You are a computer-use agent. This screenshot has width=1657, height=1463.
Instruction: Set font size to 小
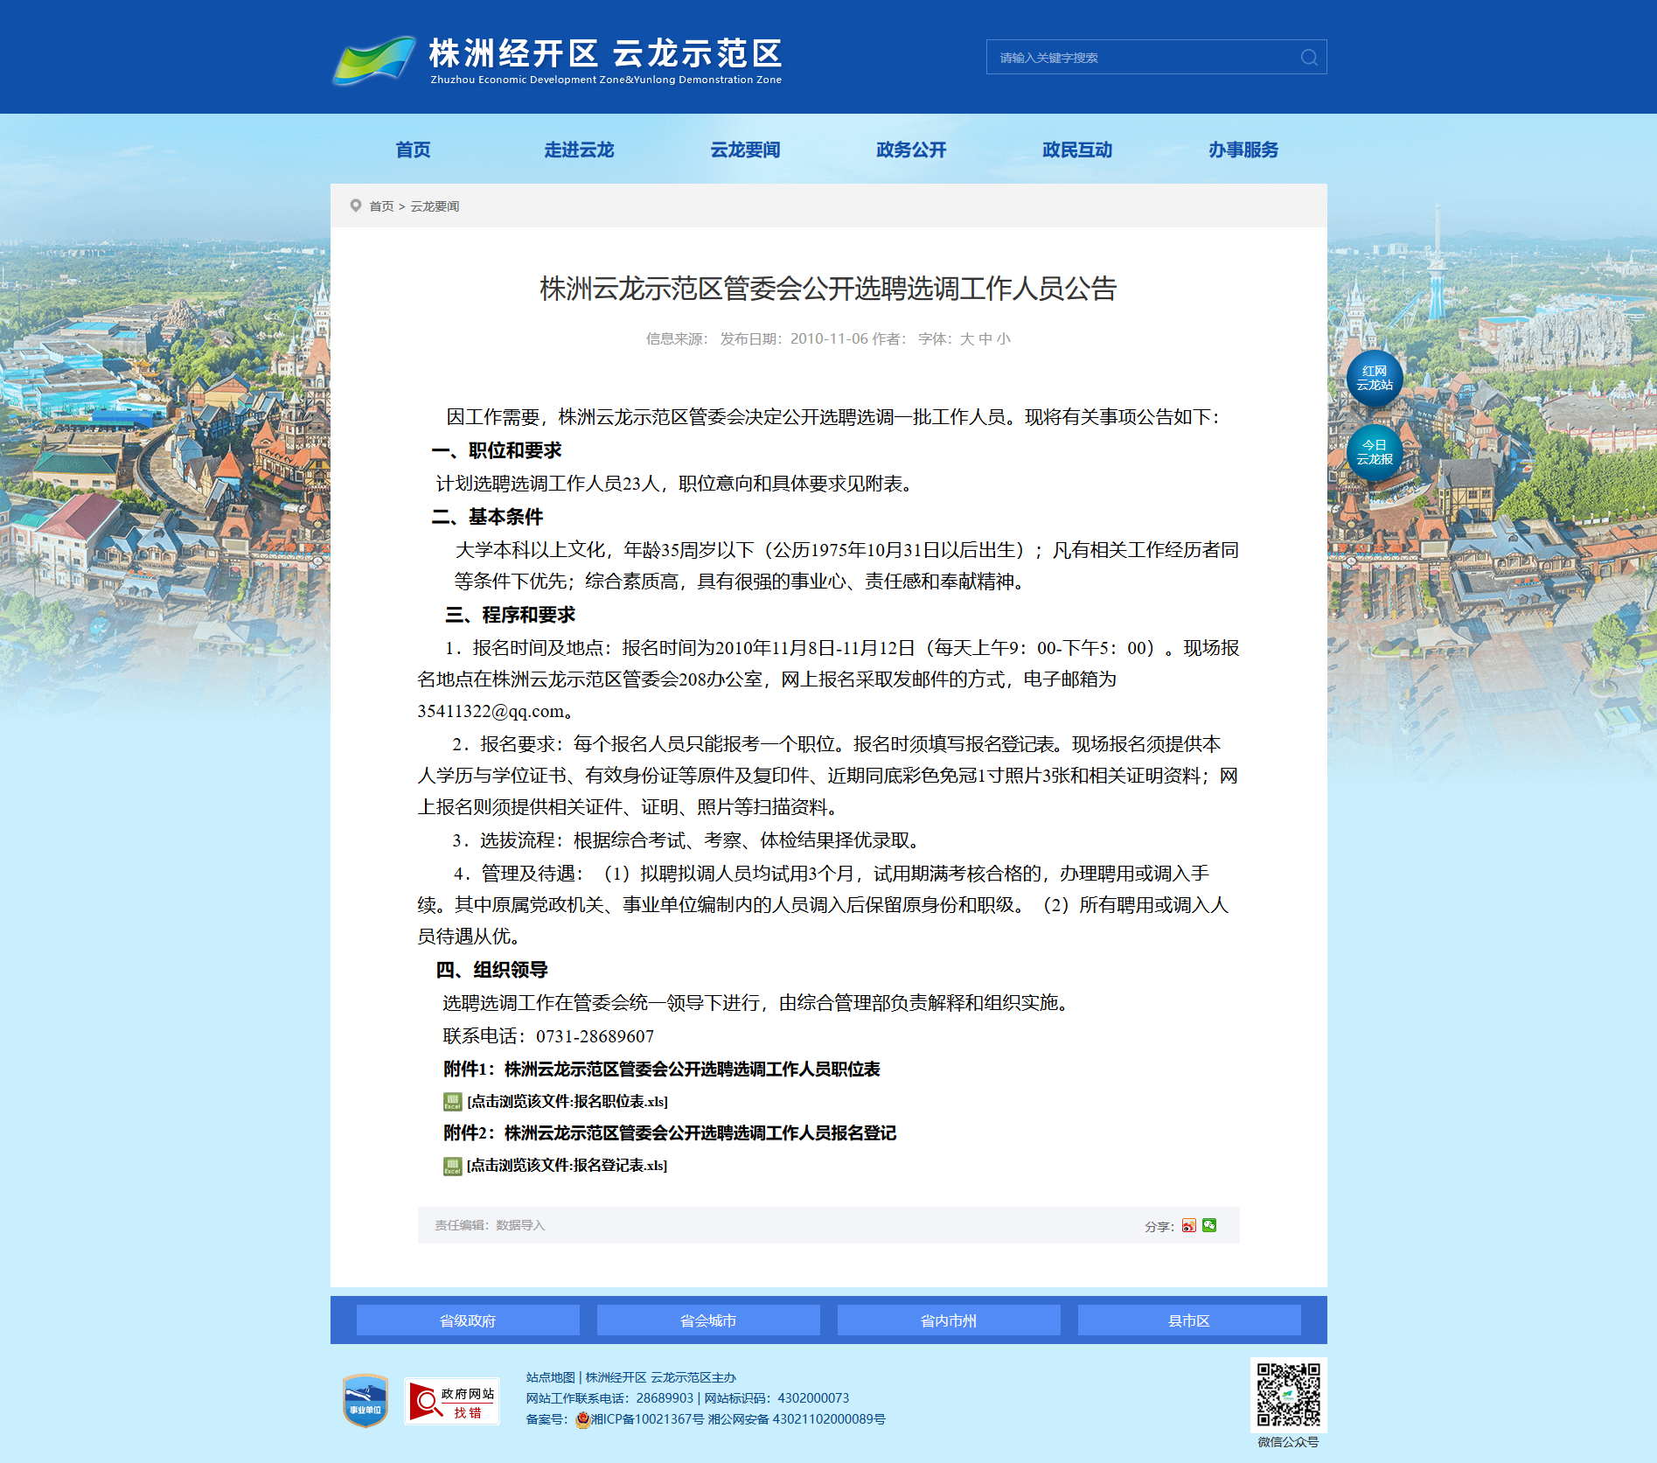click(x=1003, y=339)
